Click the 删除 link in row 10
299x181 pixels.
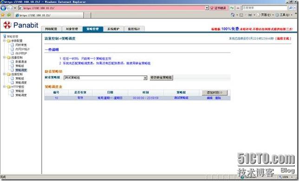coord(218,98)
